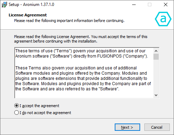Click the setup installer icon in title bar
This screenshot has width=174, height=135.
coord(4,5)
